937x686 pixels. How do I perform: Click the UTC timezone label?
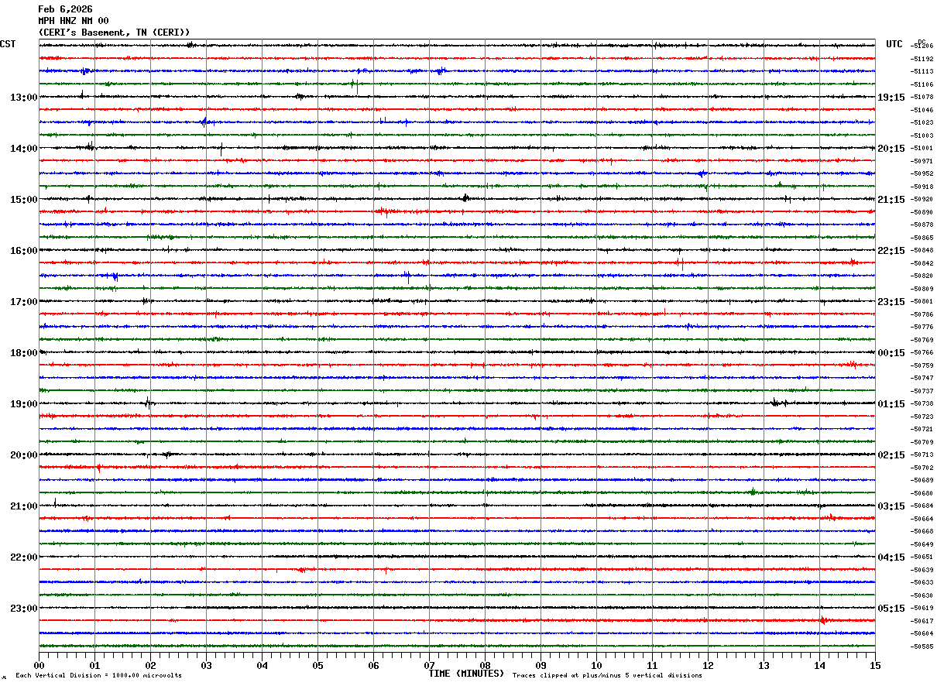pyautogui.click(x=894, y=44)
